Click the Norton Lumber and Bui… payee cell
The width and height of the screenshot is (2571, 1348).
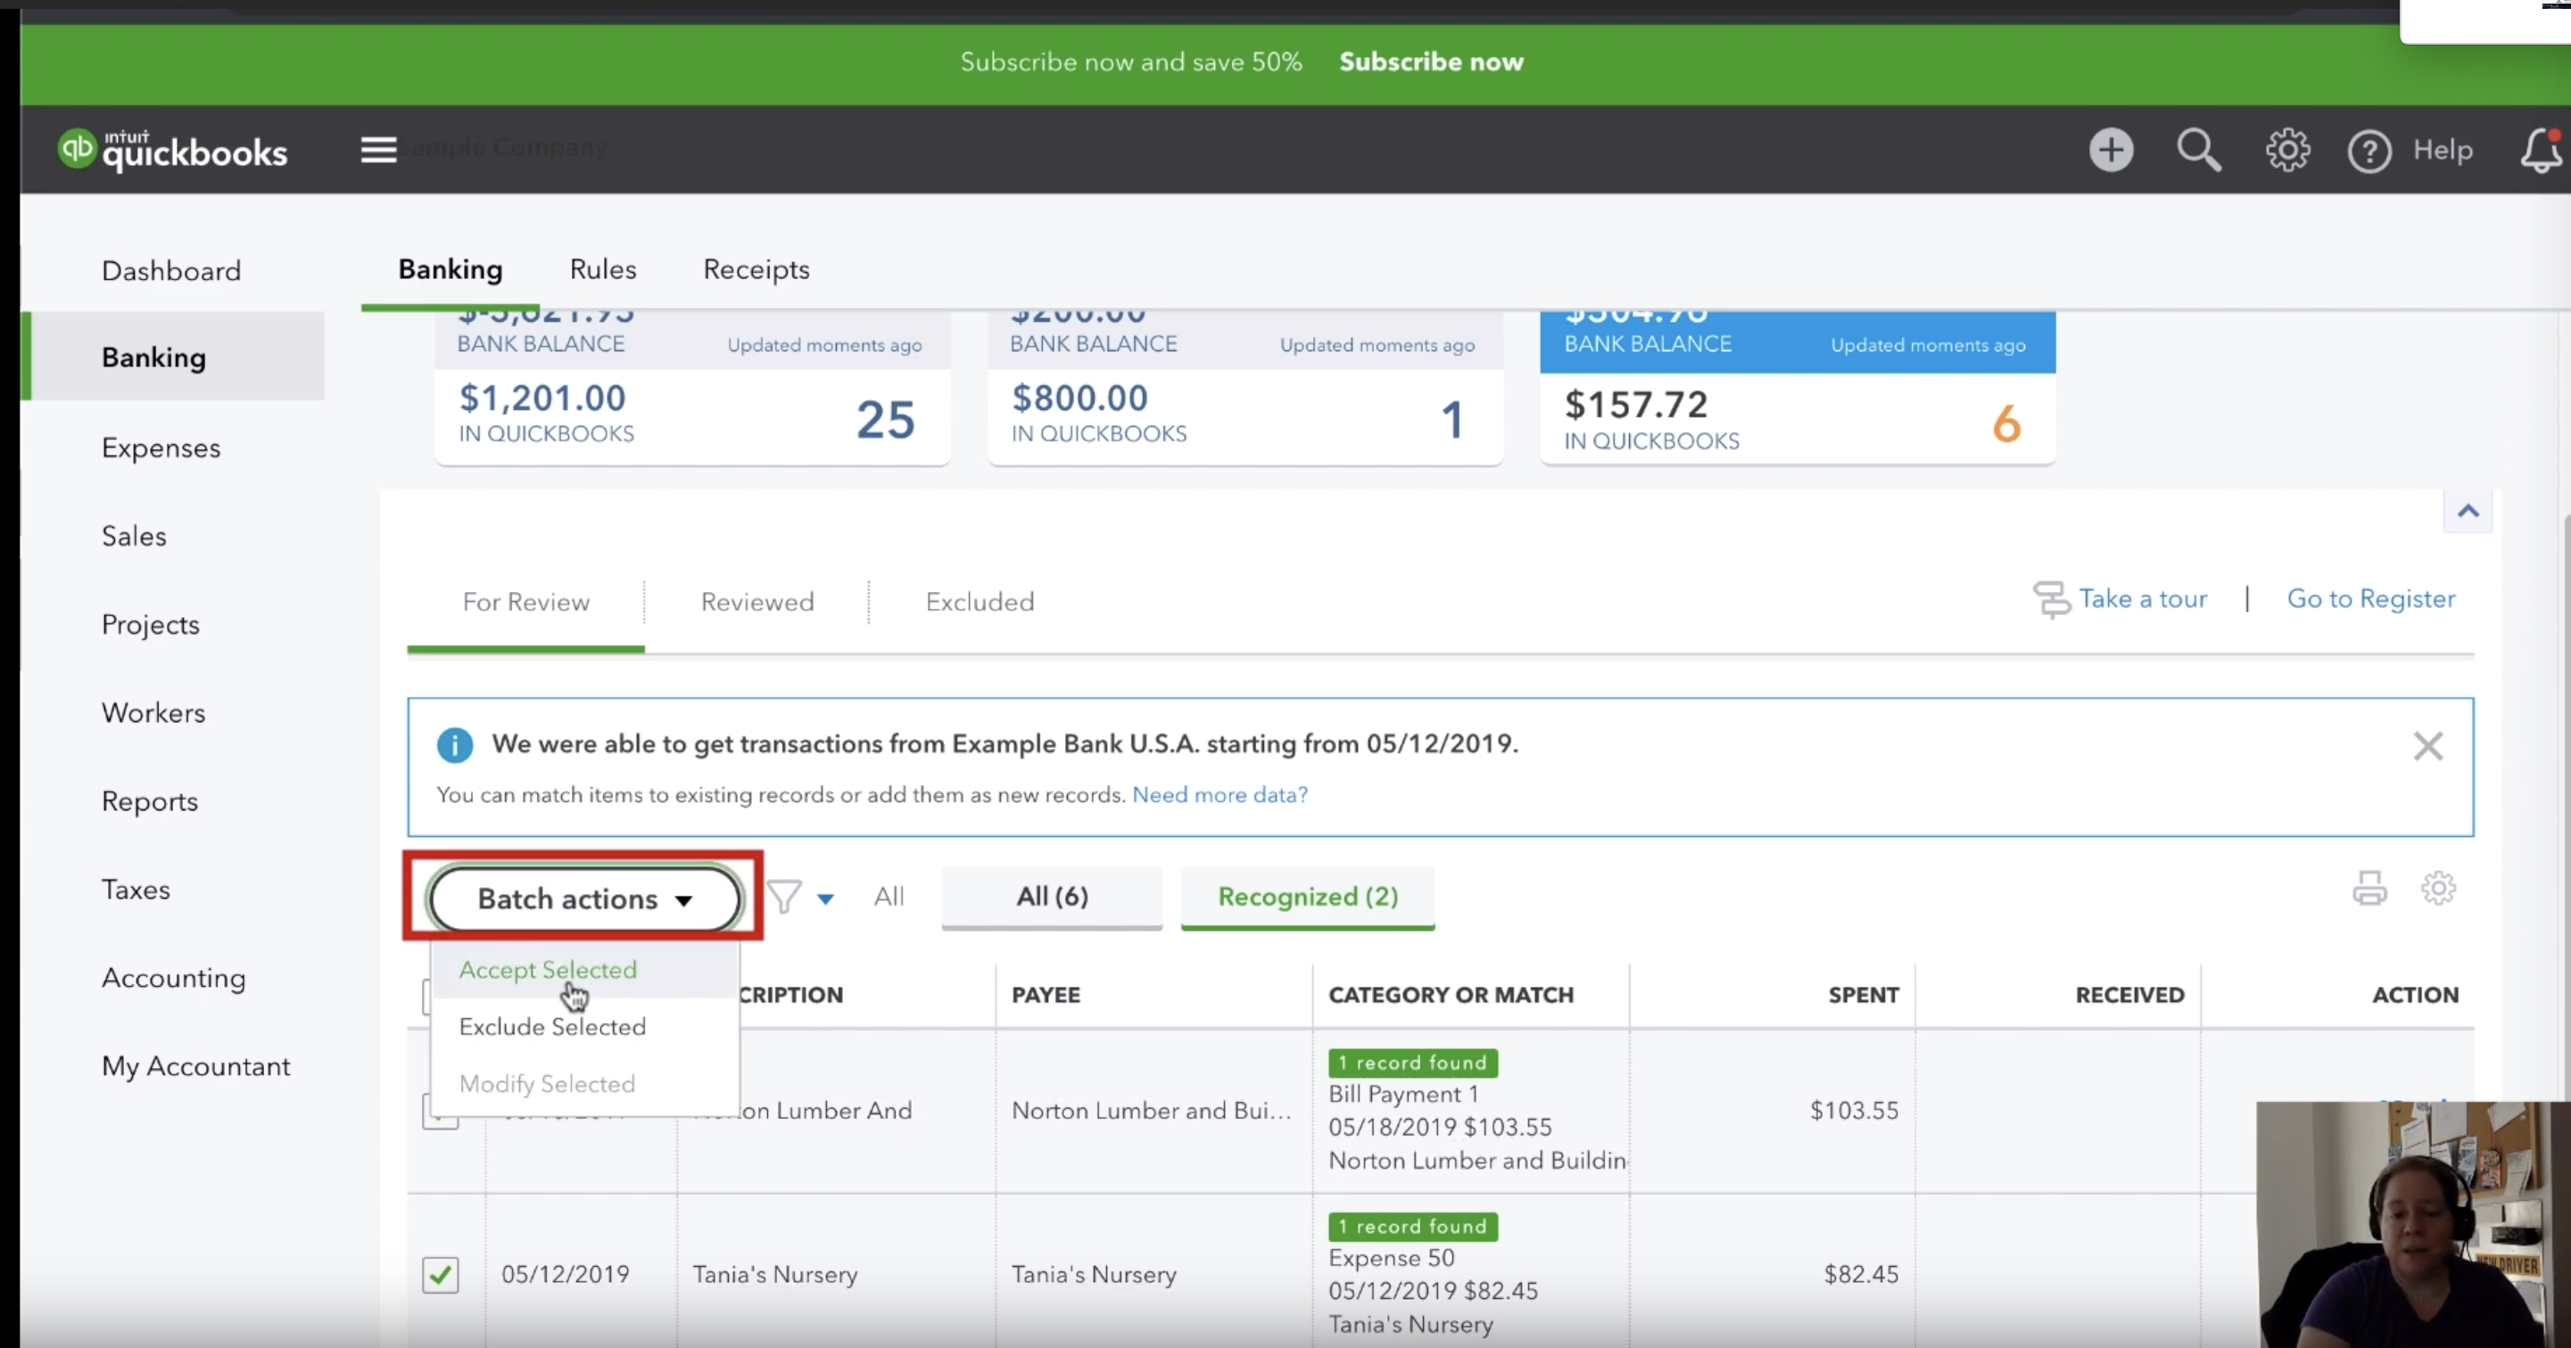[1152, 1111]
